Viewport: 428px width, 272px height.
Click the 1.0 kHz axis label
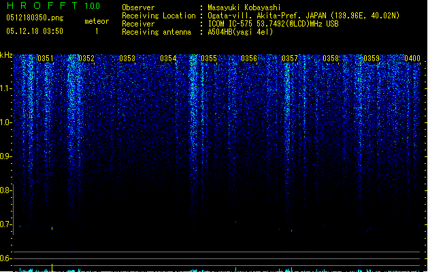point(5,122)
